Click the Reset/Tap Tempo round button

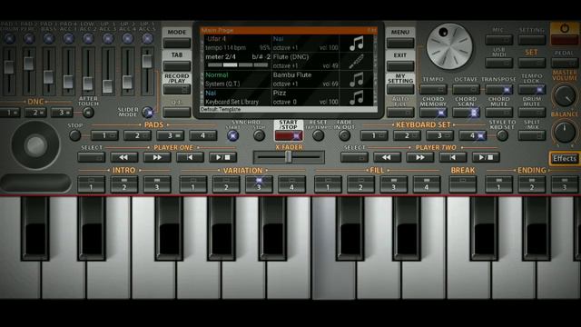[318, 135]
